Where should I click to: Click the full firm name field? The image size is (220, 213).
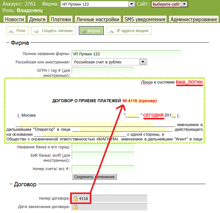(x=126, y=54)
